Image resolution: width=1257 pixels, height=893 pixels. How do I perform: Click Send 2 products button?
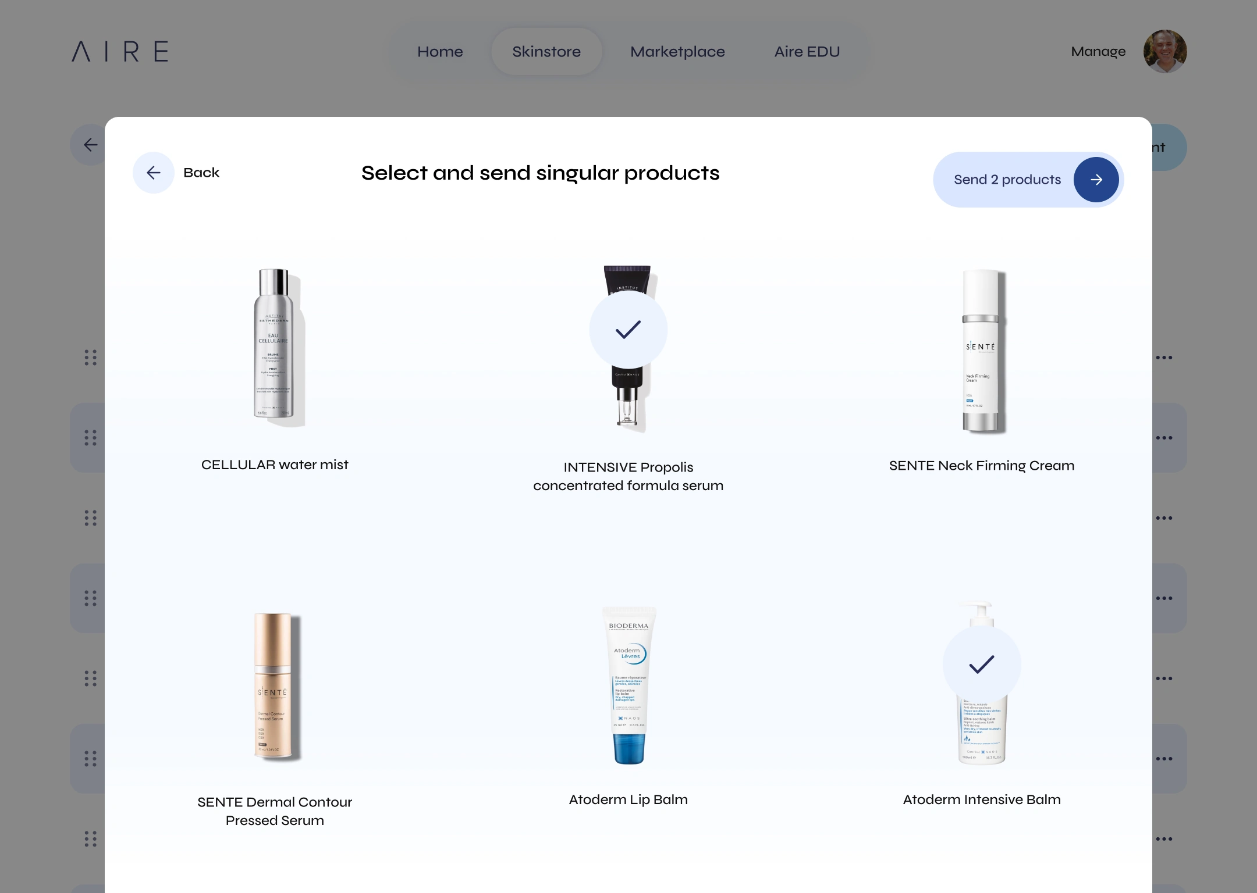(x=1028, y=180)
